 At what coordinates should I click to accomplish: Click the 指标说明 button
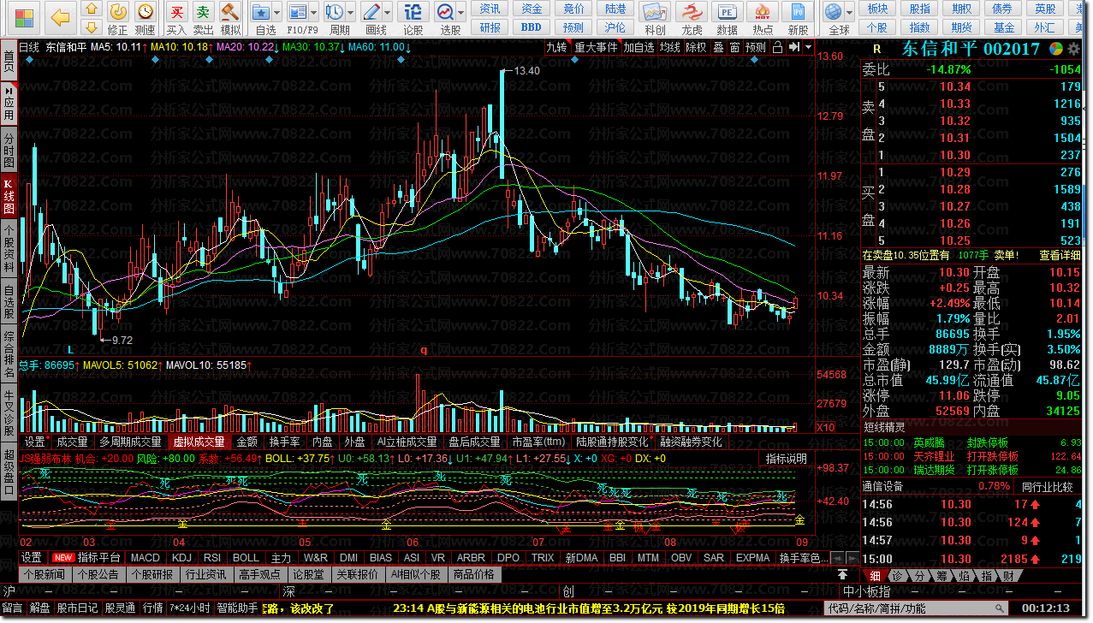click(x=787, y=459)
